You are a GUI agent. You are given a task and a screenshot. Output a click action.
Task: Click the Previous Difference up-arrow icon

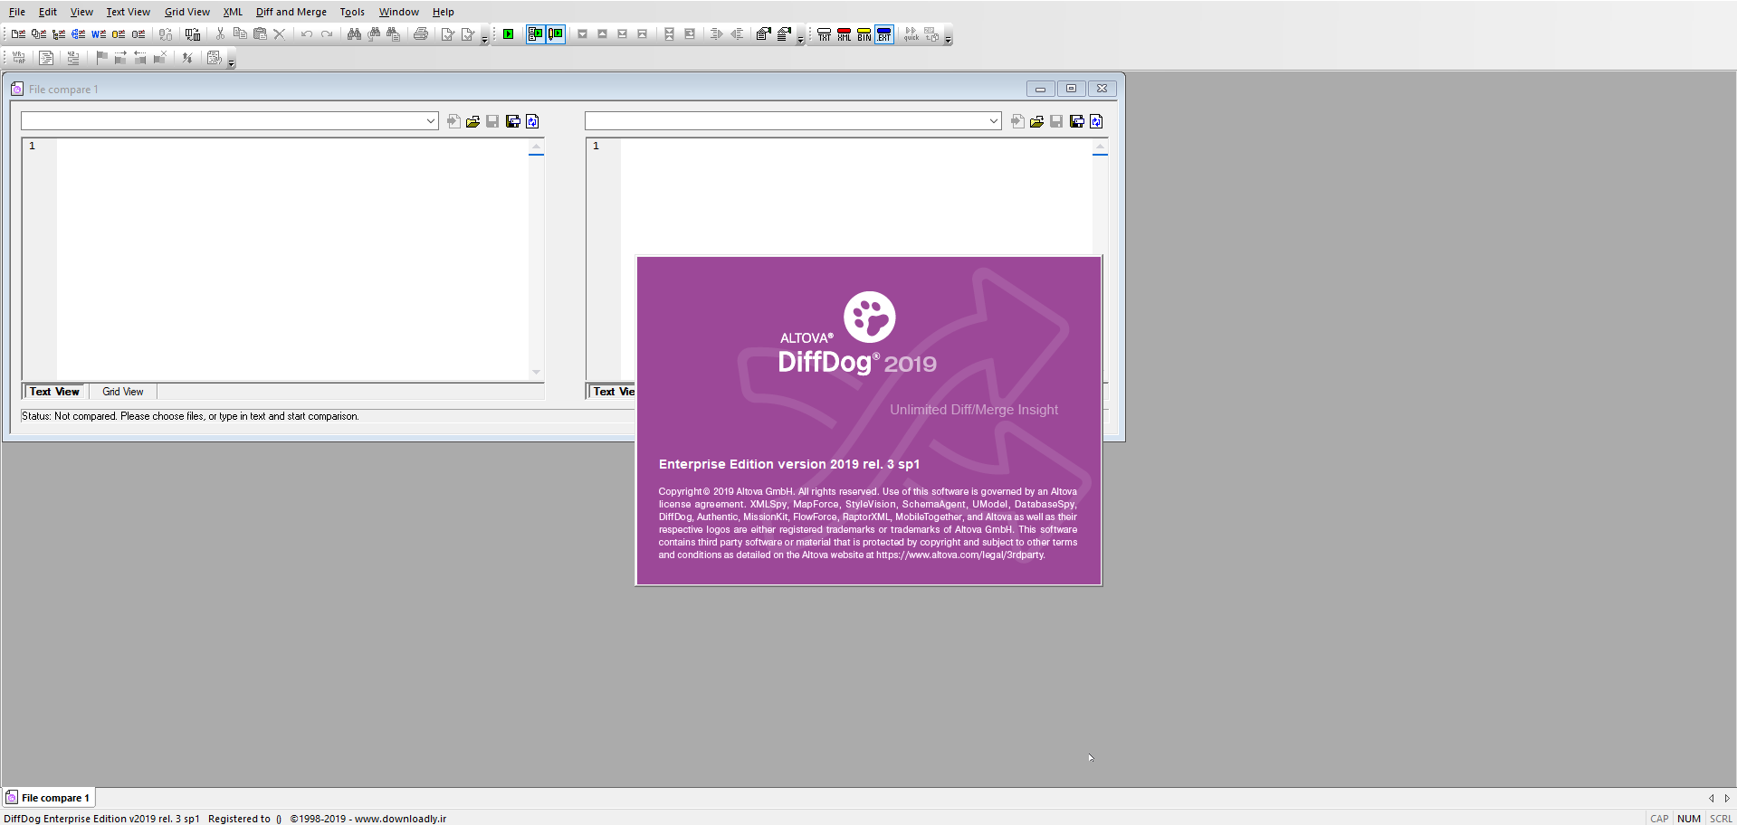(x=602, y=34)
